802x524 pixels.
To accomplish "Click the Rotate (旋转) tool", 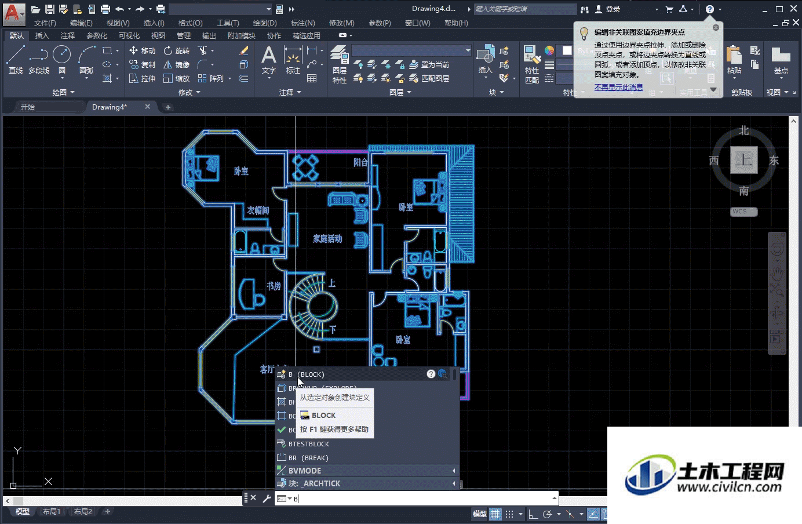I will click(x=177, y=50).
